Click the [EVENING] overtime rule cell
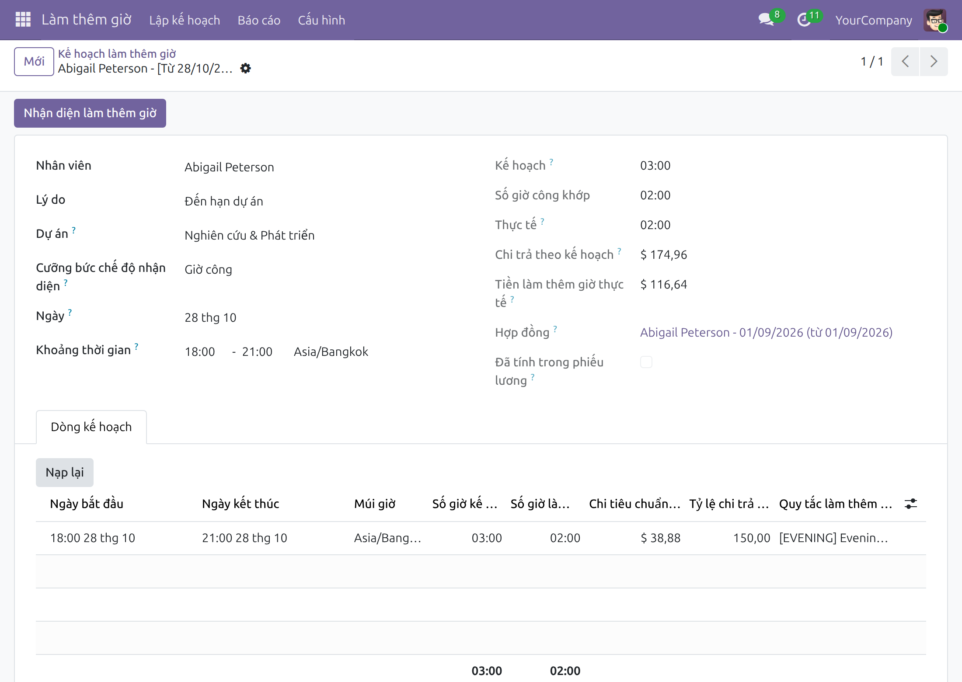Image resolution: width=962 pixels, height=682 pixels. click(833, 538)
